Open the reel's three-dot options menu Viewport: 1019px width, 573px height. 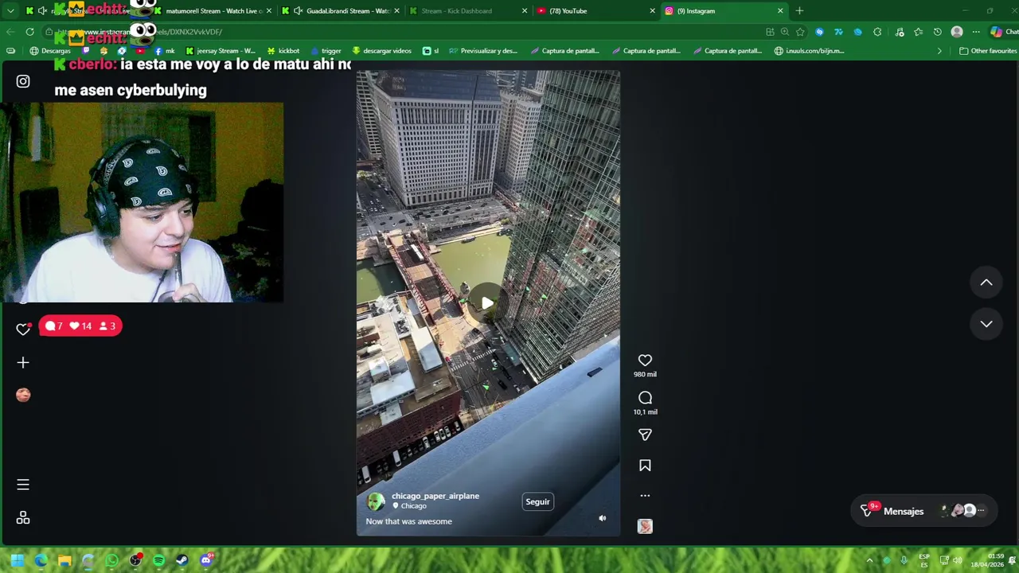click(645, 495)
